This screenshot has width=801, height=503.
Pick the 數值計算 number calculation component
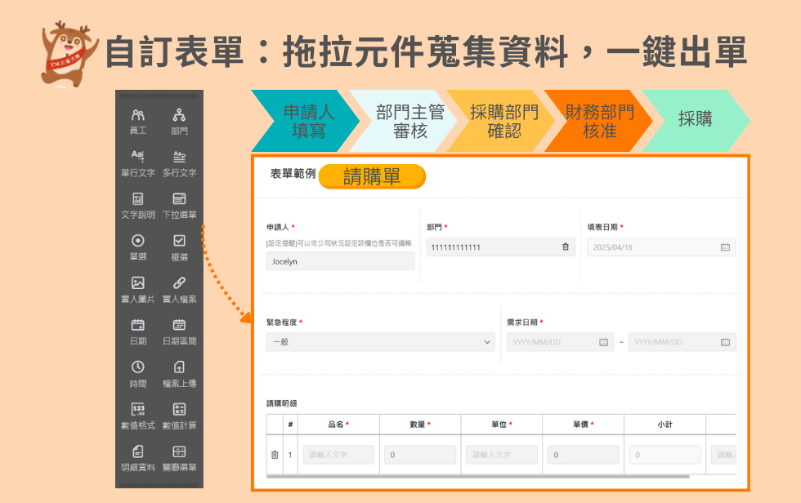[179, 416]
